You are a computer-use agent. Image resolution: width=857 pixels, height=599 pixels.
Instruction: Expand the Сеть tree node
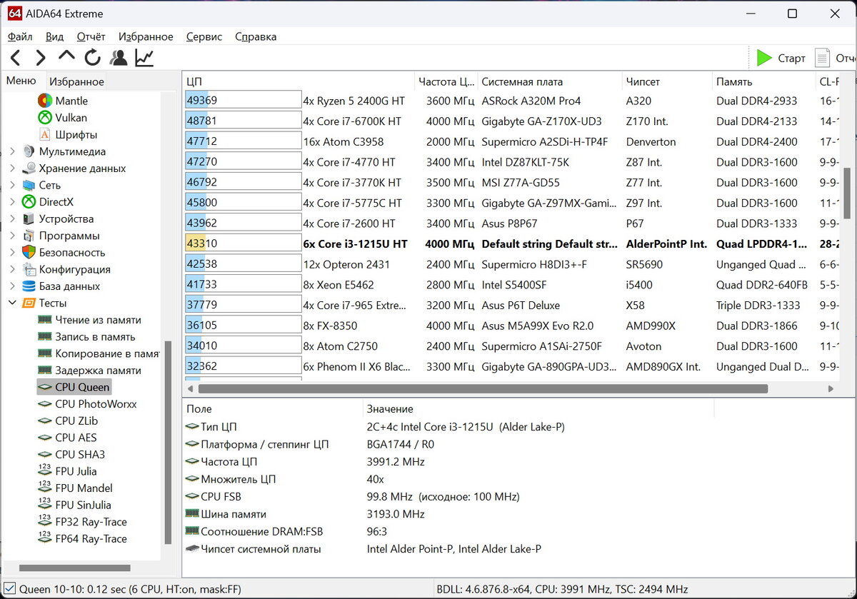tap(12, 185)
